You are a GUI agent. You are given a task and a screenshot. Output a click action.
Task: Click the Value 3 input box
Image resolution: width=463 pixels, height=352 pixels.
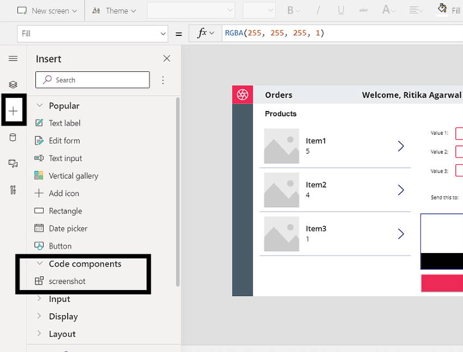point(459,170)
